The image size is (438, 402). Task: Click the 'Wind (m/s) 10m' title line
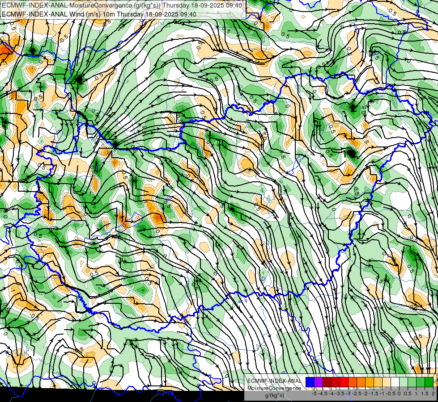[x=99, y=14]
